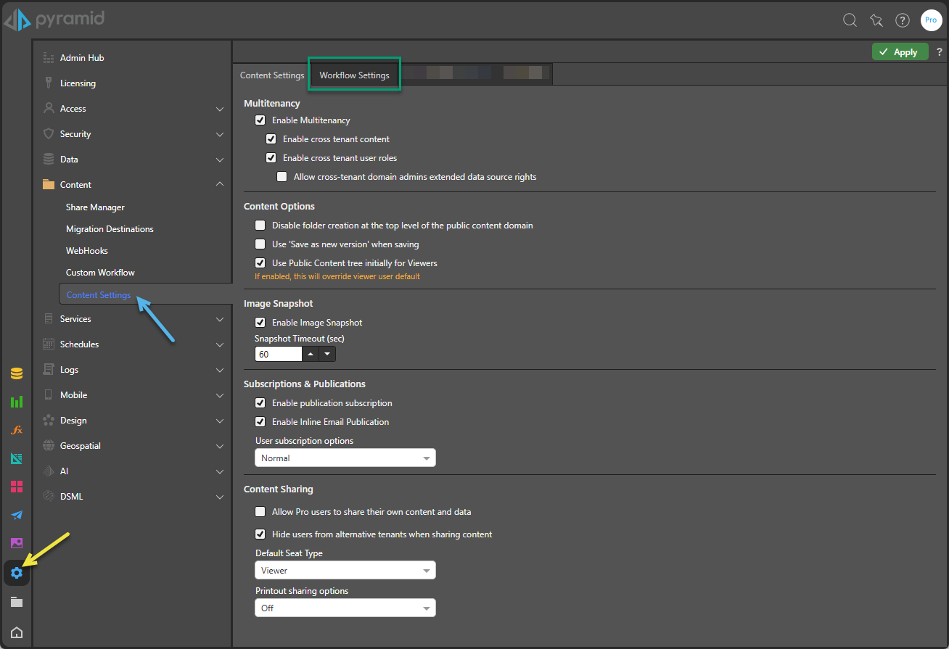Check Allow Pro users to share content
Image resolution: width=949 pixels, height=649 pixels.
[x=260, y=512]
